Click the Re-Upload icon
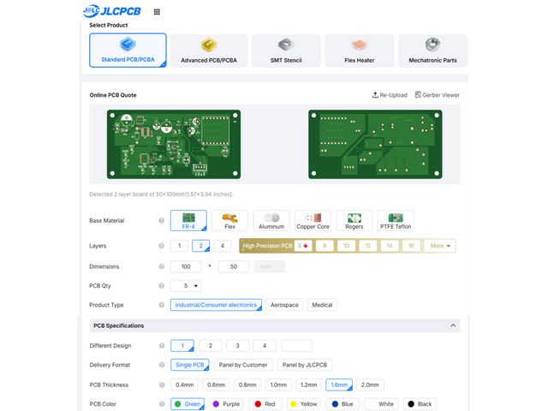548x411 pixels. point(375,95)
